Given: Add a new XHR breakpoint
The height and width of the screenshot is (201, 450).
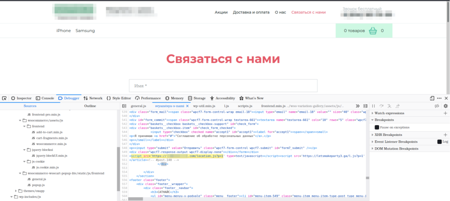Looking at the screenshot, I should pos(445,135).
